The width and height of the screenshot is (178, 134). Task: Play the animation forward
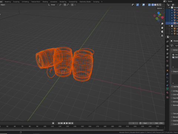[67, 123]
